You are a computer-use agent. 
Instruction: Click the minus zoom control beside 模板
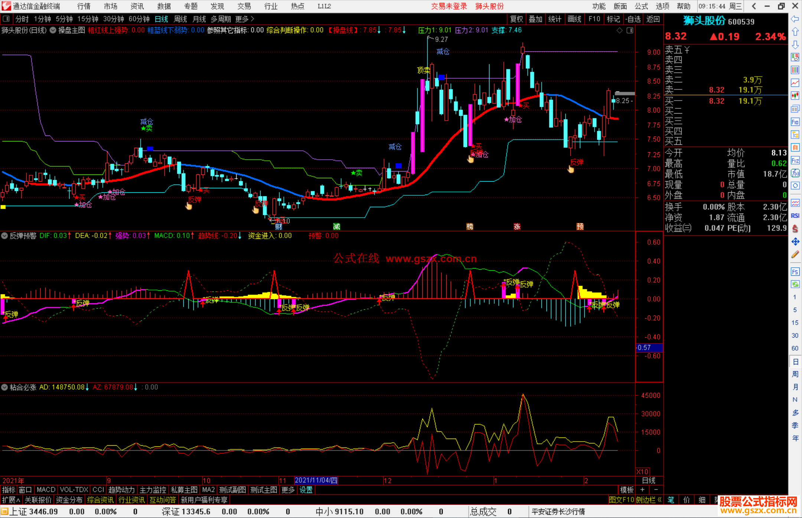point(656,490)
